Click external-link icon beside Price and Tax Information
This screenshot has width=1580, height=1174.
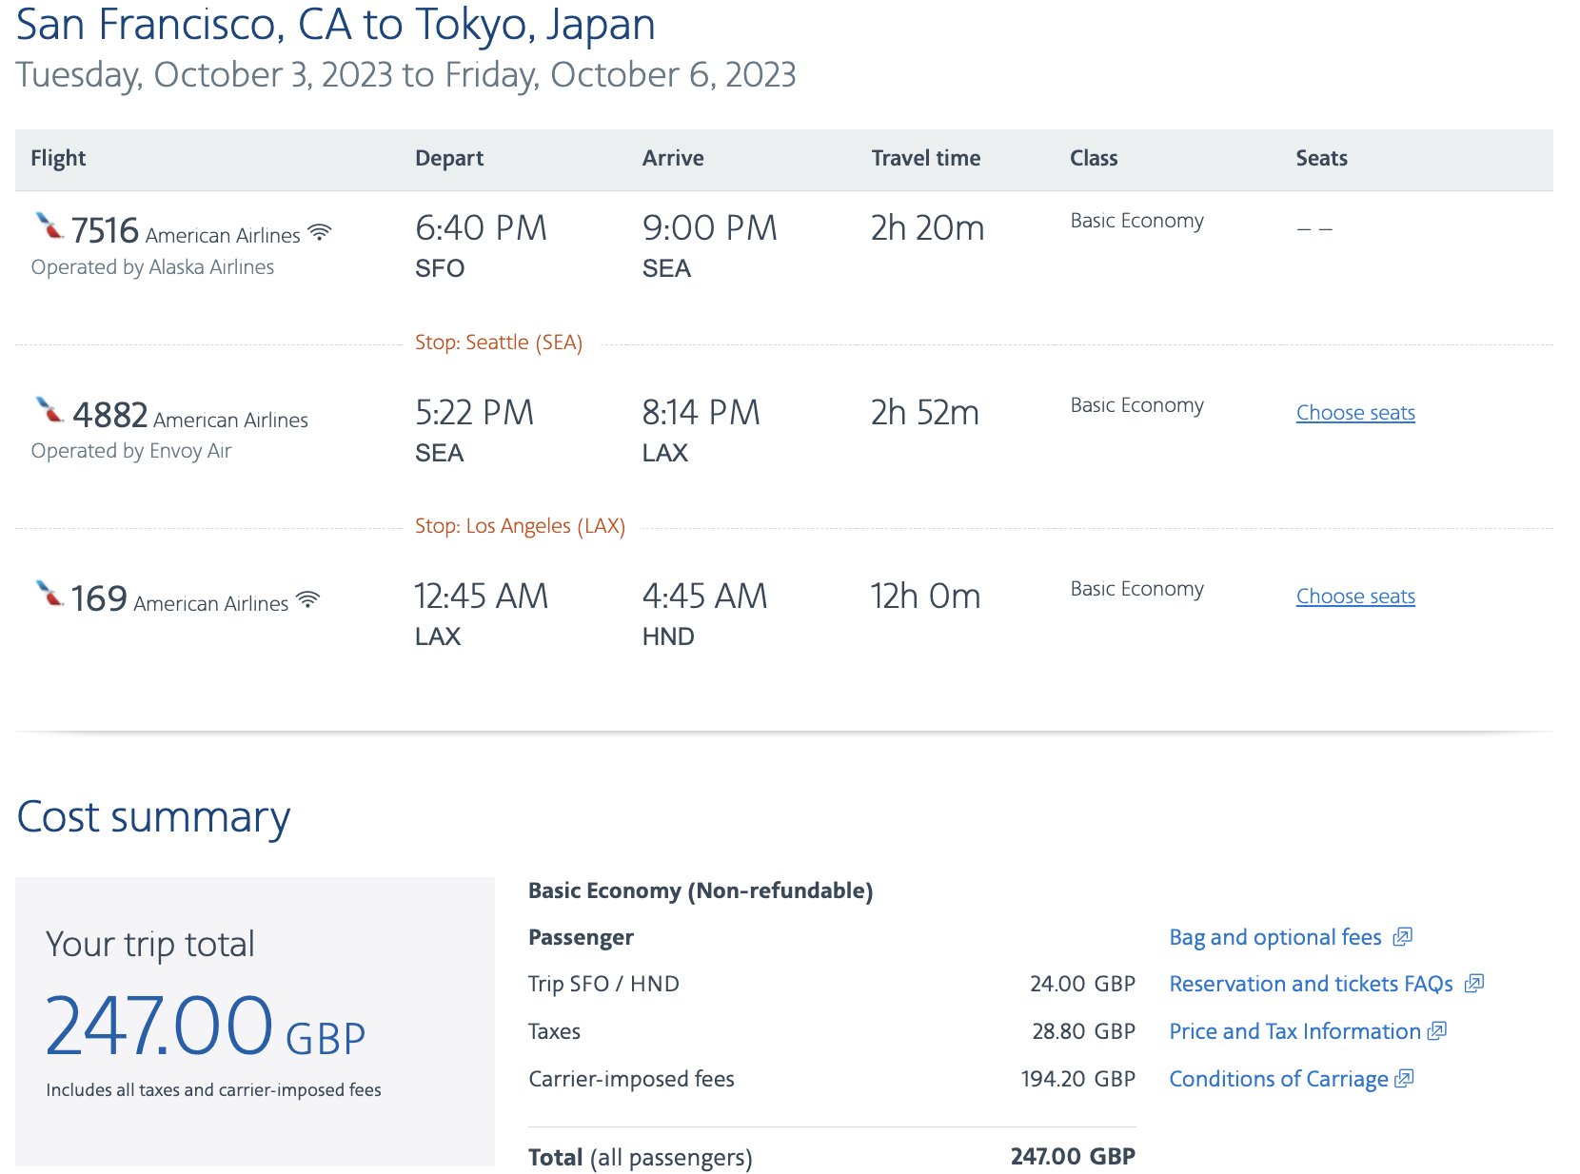pos(1437,1030)
